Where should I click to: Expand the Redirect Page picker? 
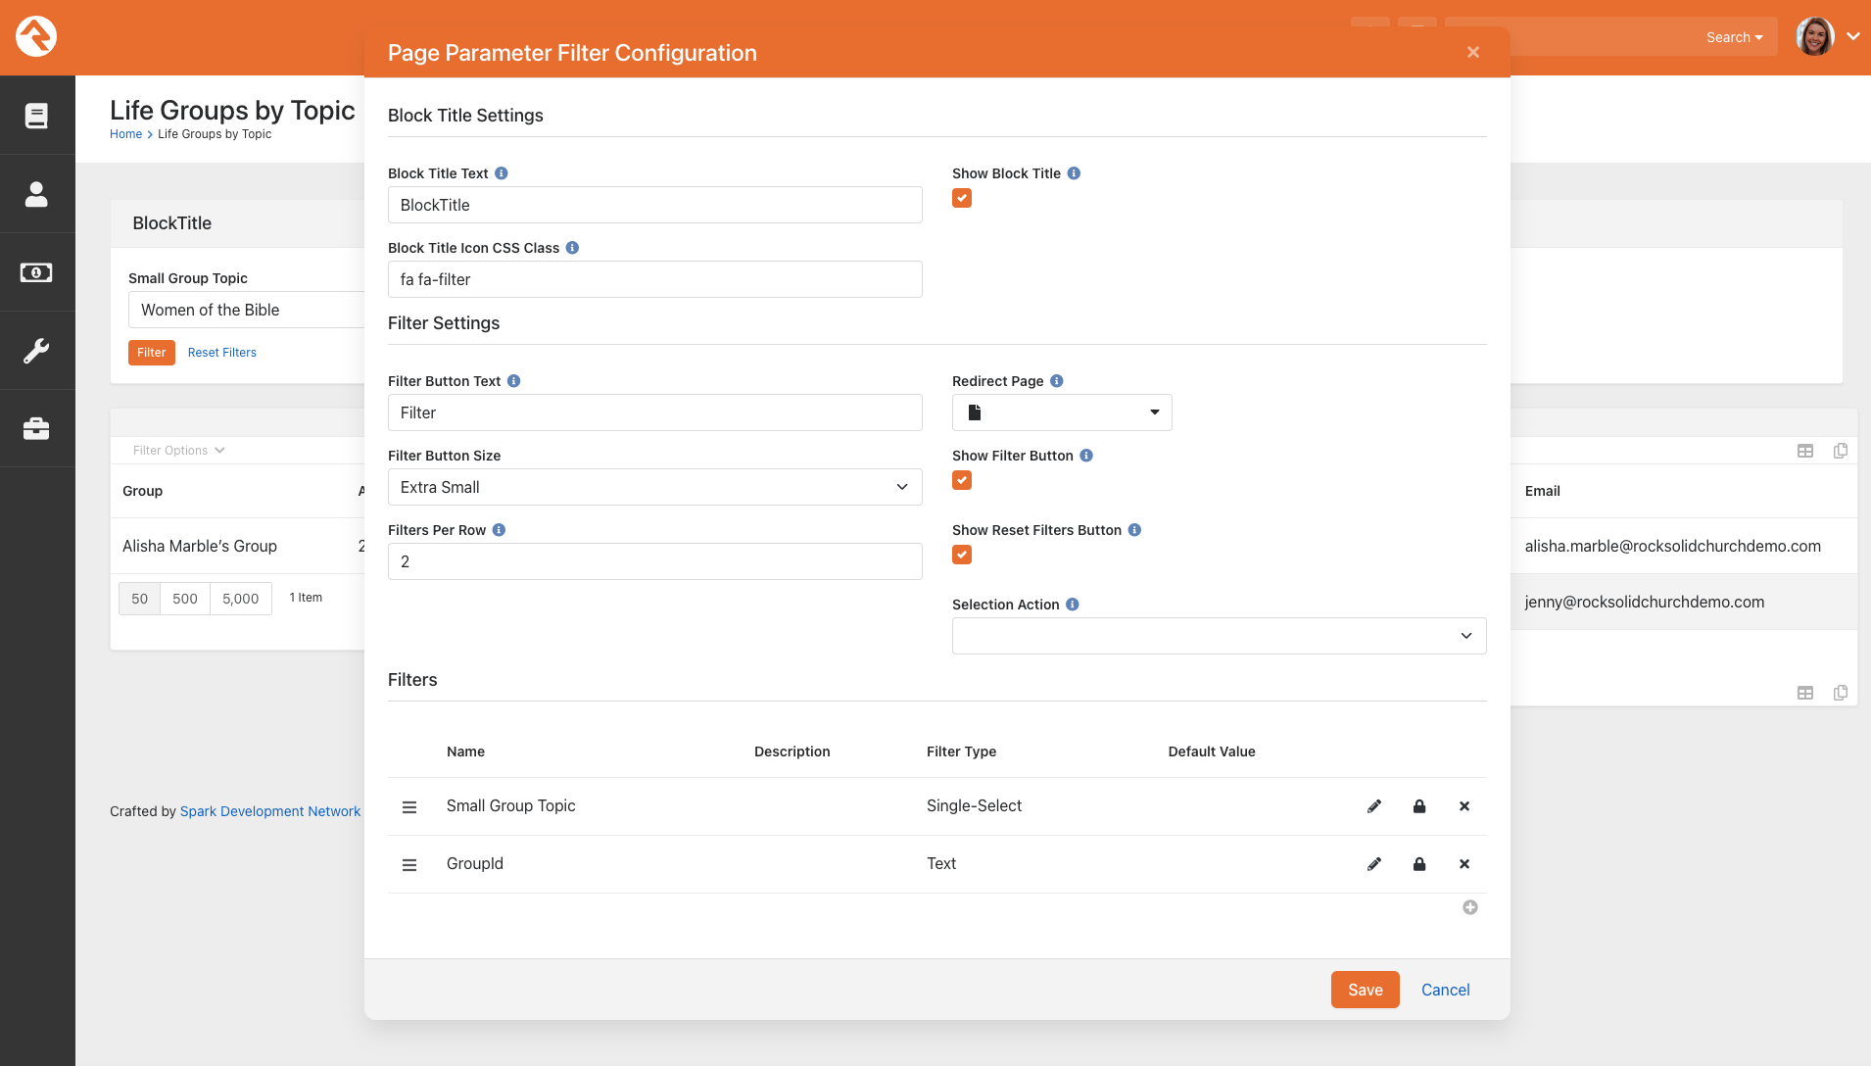point(1062,412)
